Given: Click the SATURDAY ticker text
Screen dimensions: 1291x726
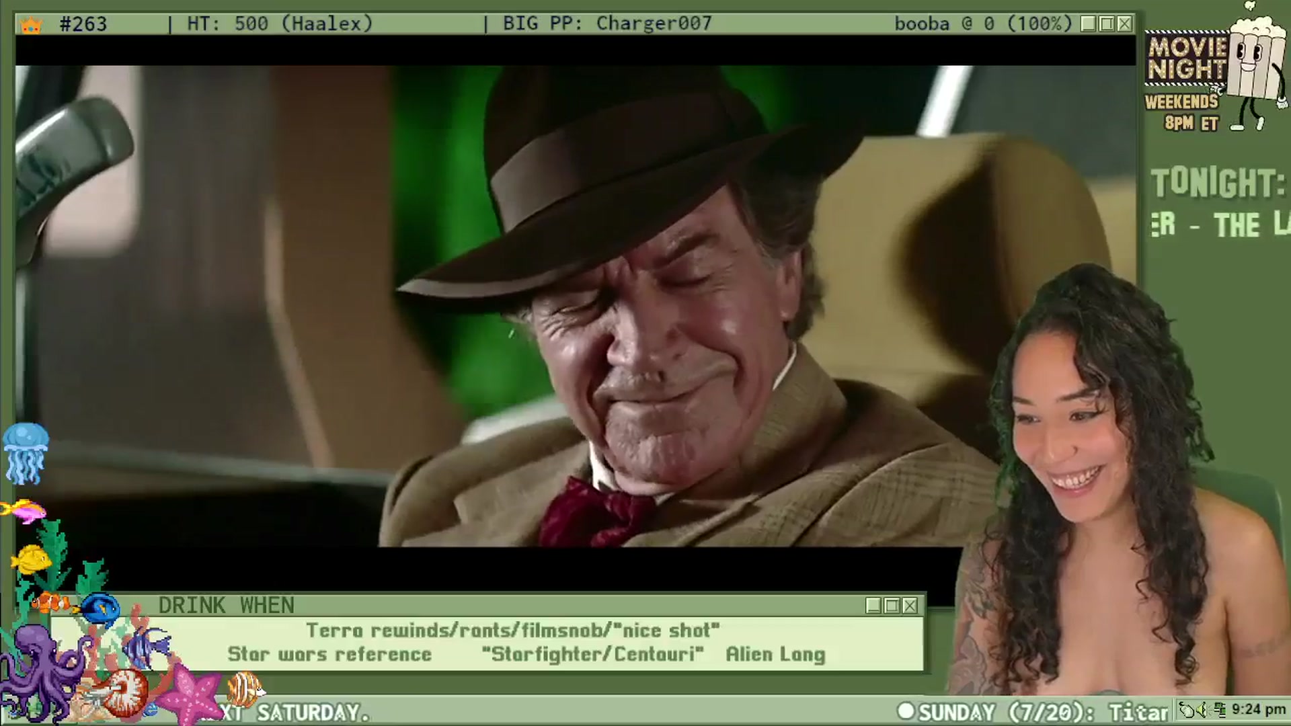Looking at the screenshot, I should coord(313,713).
